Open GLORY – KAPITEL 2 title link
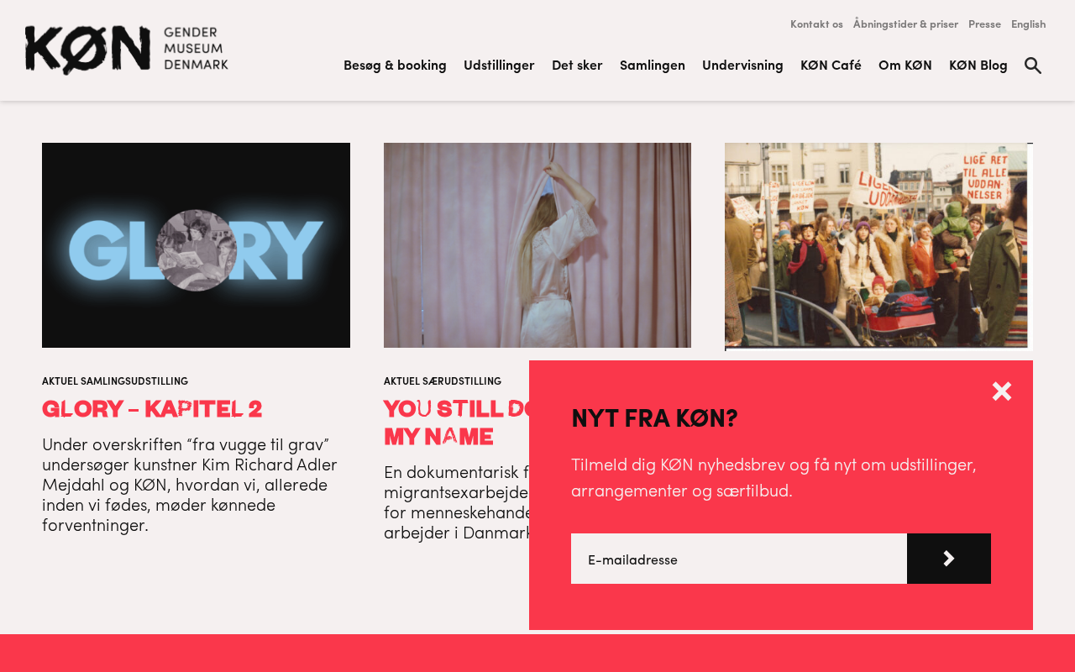Image resolution: width=1075 pixels, height=672 pixels. [x=152, y=408]
